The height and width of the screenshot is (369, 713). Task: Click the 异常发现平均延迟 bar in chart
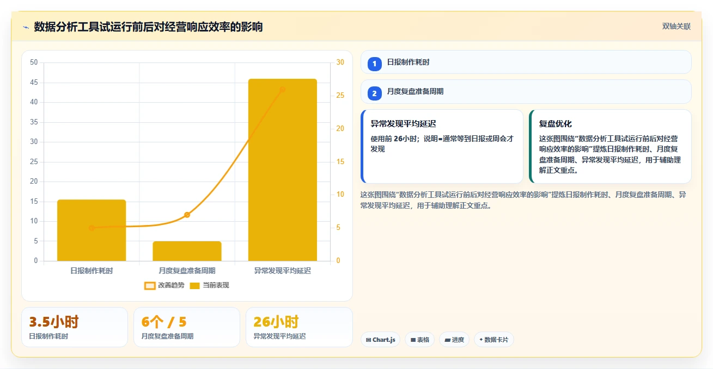coord(283,170)
